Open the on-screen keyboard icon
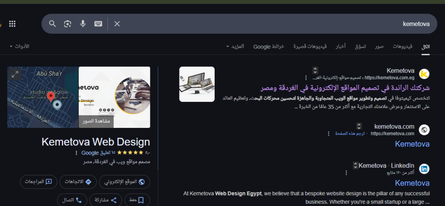Image resolution: width=445 pixels, height=206 pixels. pyautogui.click(x=98, y=24)
